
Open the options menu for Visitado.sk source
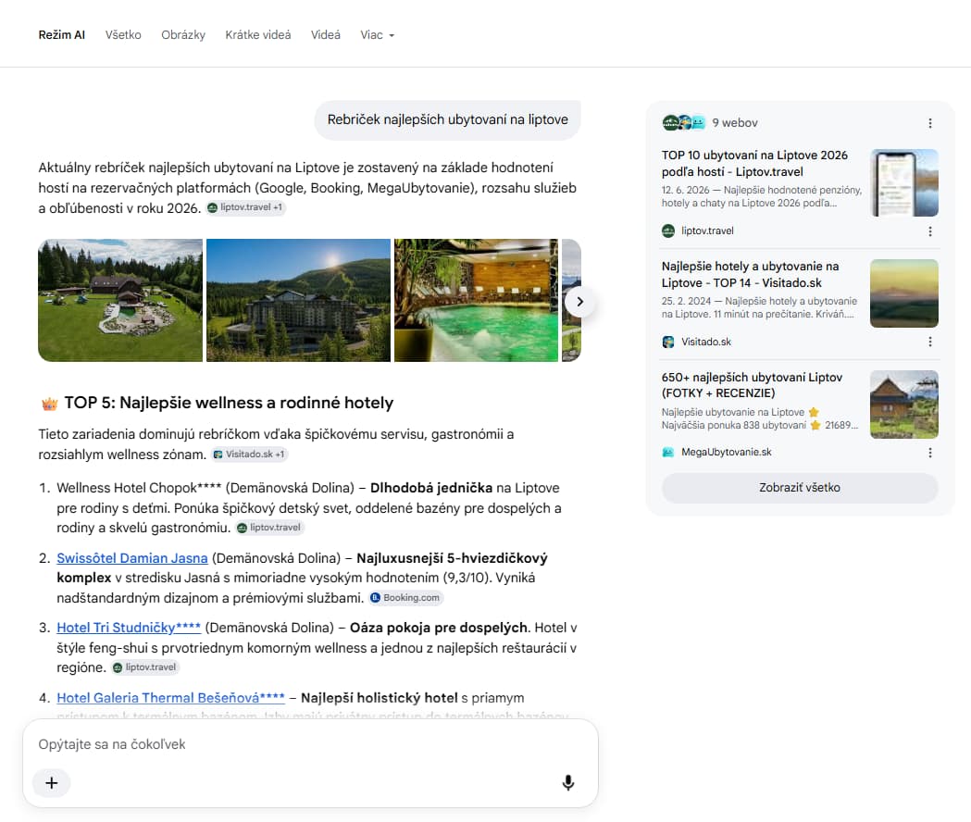point(929,342)
